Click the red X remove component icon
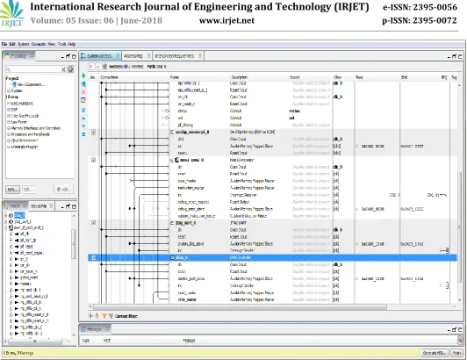Image resolution: width=467 pixels, height=360 pixels. [x=83, y=92]
